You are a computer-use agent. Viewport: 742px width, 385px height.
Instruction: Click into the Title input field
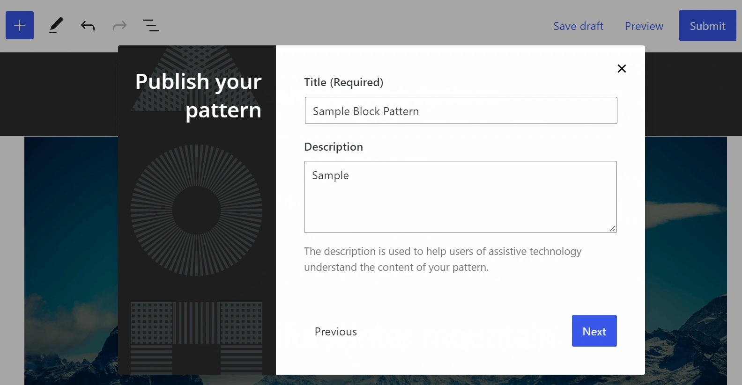tap(460, 111)
